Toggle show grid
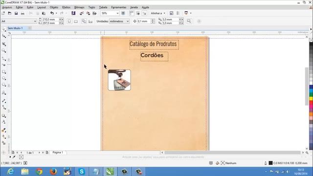 pyautogui.click(x=138, y=13)
